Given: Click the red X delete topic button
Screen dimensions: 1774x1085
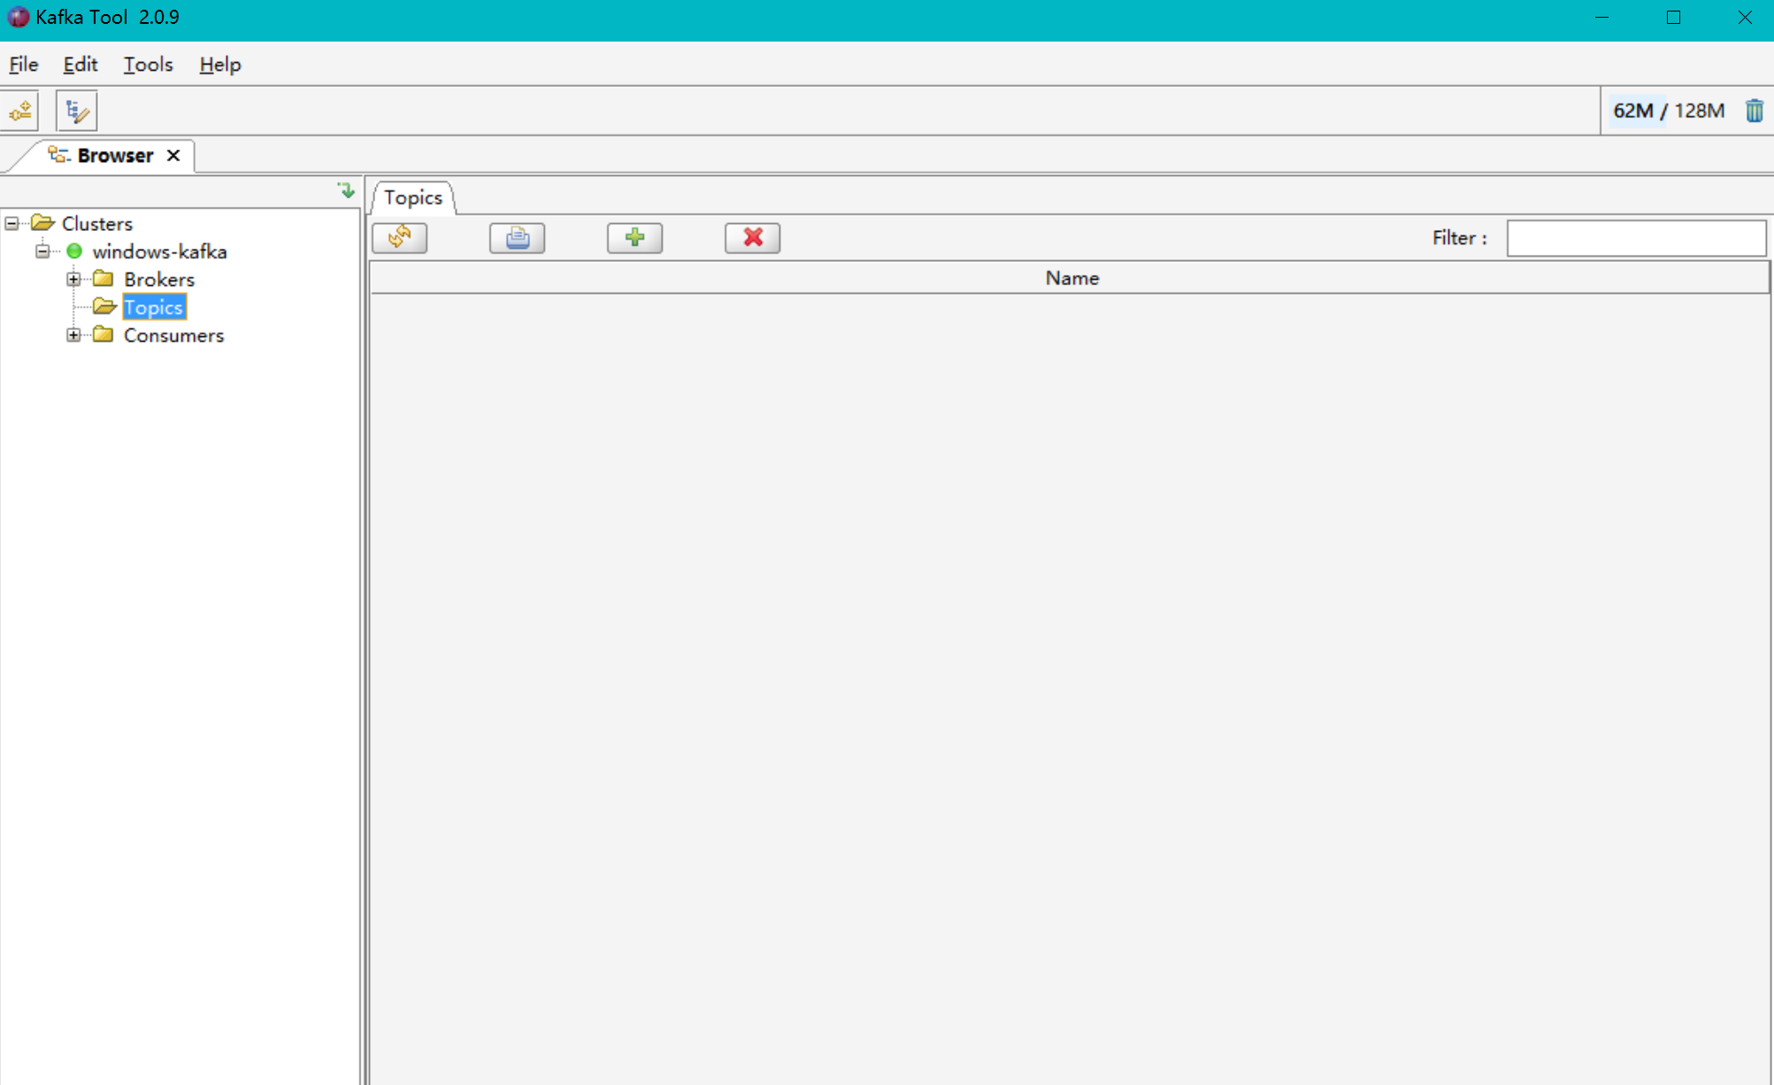Looking at the screenshot, I should point(752,237).
